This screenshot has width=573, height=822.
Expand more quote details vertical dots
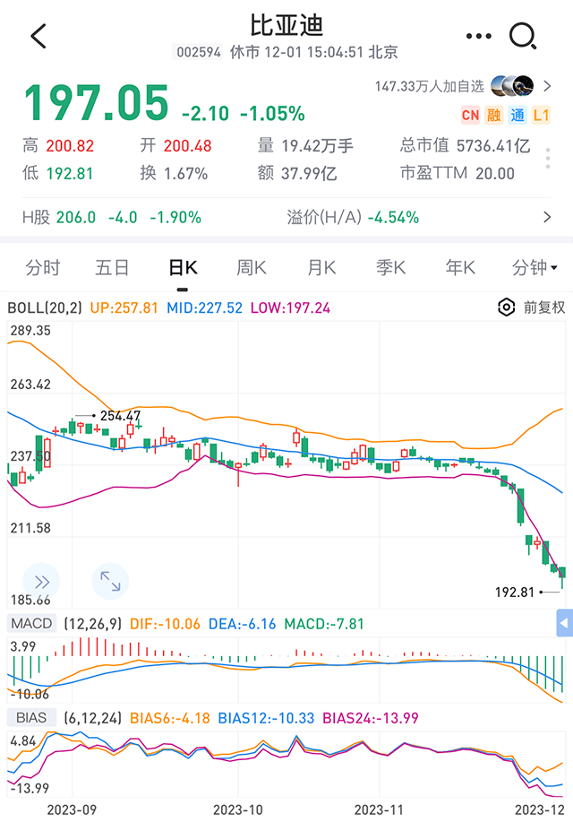(548, 159)
